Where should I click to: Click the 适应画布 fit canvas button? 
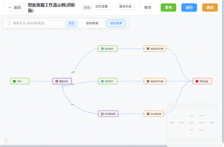[116, 23]
